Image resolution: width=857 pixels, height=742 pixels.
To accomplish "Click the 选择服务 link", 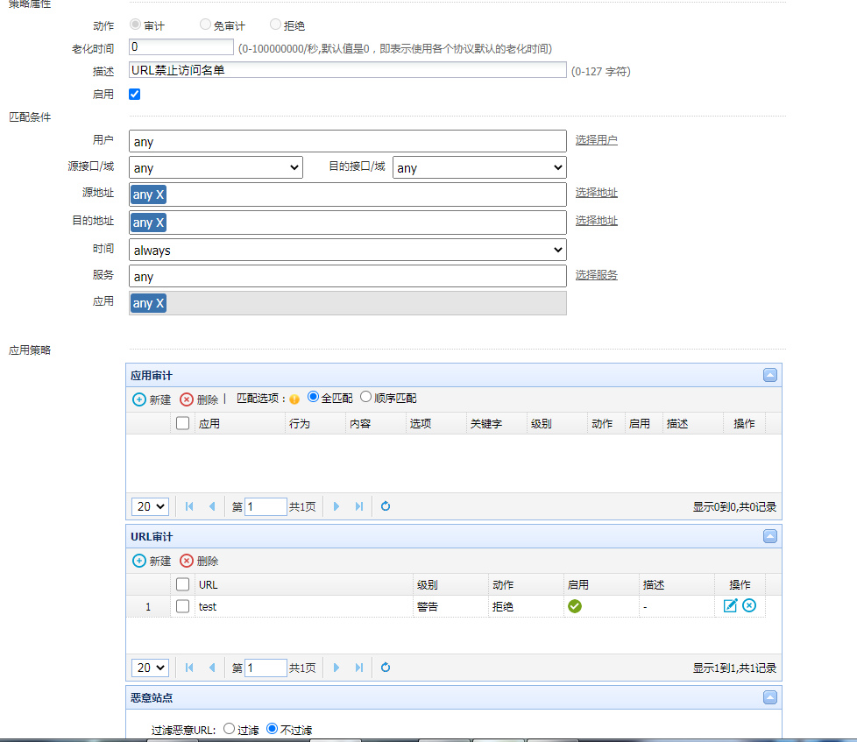I will (596, 275).
